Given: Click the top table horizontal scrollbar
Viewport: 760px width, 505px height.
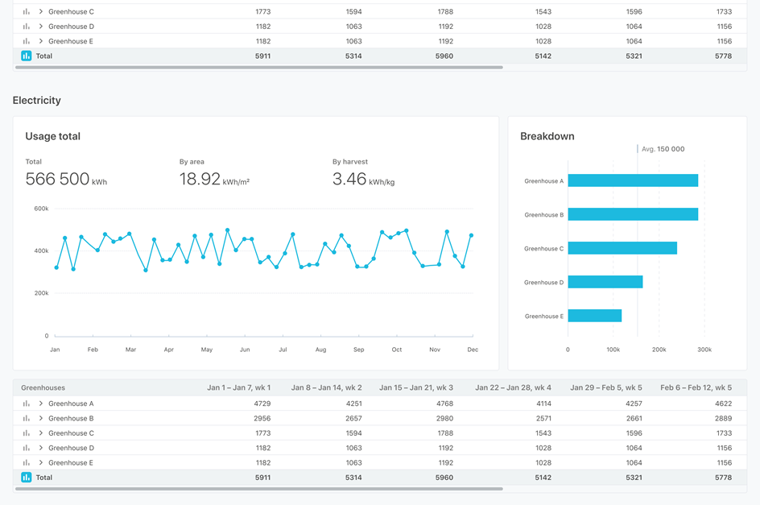Looking at the screenshot, I should (x=258, y=68).
